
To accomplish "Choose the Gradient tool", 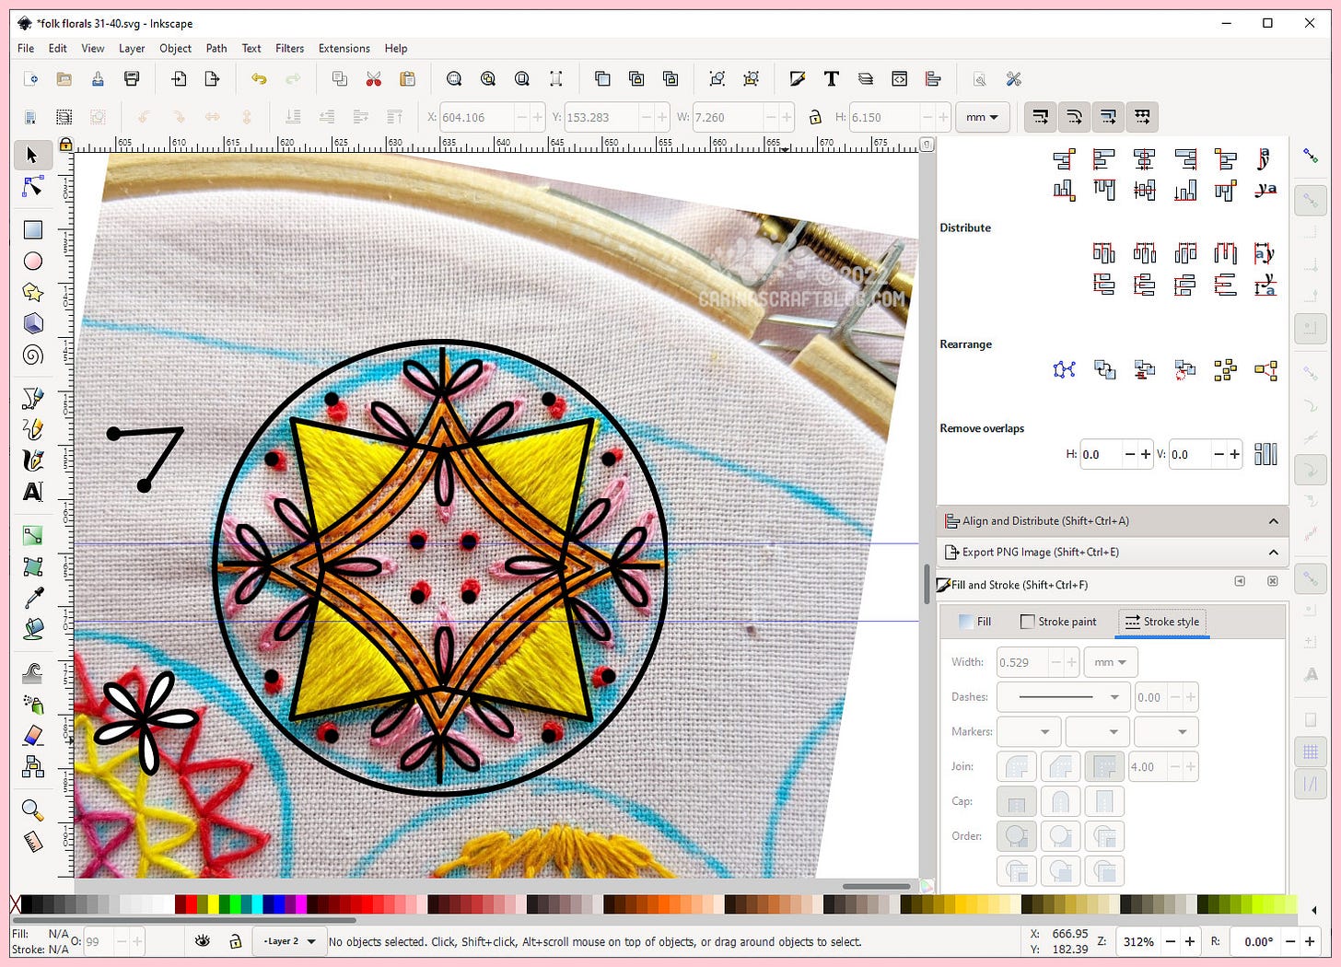I will 32,535.
